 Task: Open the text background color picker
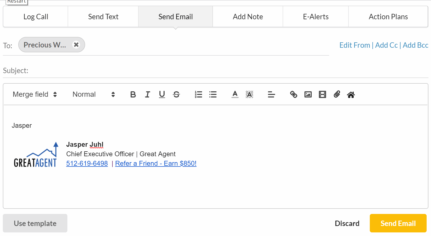click(x=249, y=95)
